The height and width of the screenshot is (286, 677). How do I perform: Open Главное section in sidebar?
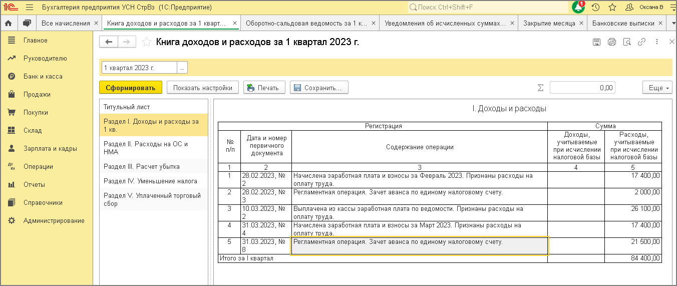[x=36, y=40]
